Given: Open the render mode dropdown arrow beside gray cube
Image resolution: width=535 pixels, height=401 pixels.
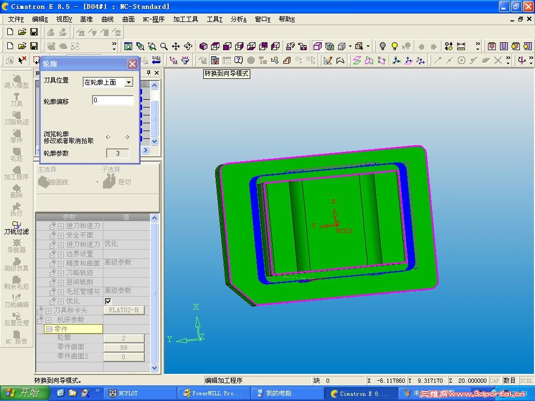Looking at the screenshot, I should pyautogui.click(x=350, y=46).
